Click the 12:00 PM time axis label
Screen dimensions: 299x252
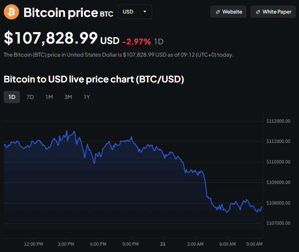pyautogui.click(x=33, y=244)
